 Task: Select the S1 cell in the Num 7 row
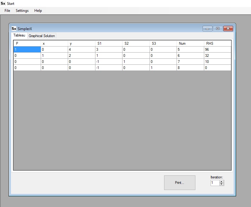(x=109, y=62)
